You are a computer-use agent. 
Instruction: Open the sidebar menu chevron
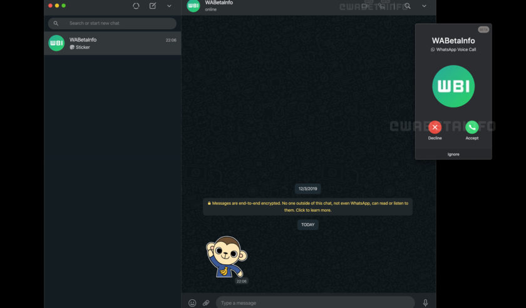tap(170, 6)
